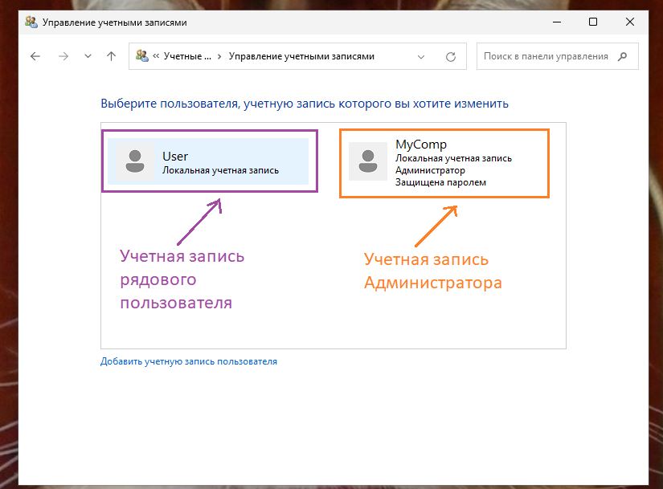This screenshot has width=663, height=489.
Task: Click the window title bar accounts icon
Action: (31, 22)
